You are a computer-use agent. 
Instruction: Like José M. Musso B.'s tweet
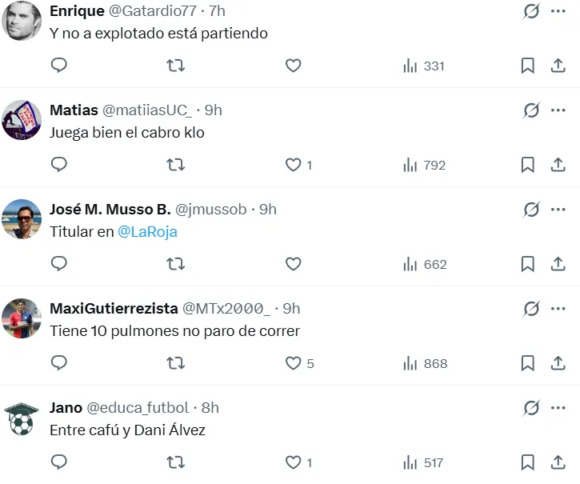click(x=294, y=264)
